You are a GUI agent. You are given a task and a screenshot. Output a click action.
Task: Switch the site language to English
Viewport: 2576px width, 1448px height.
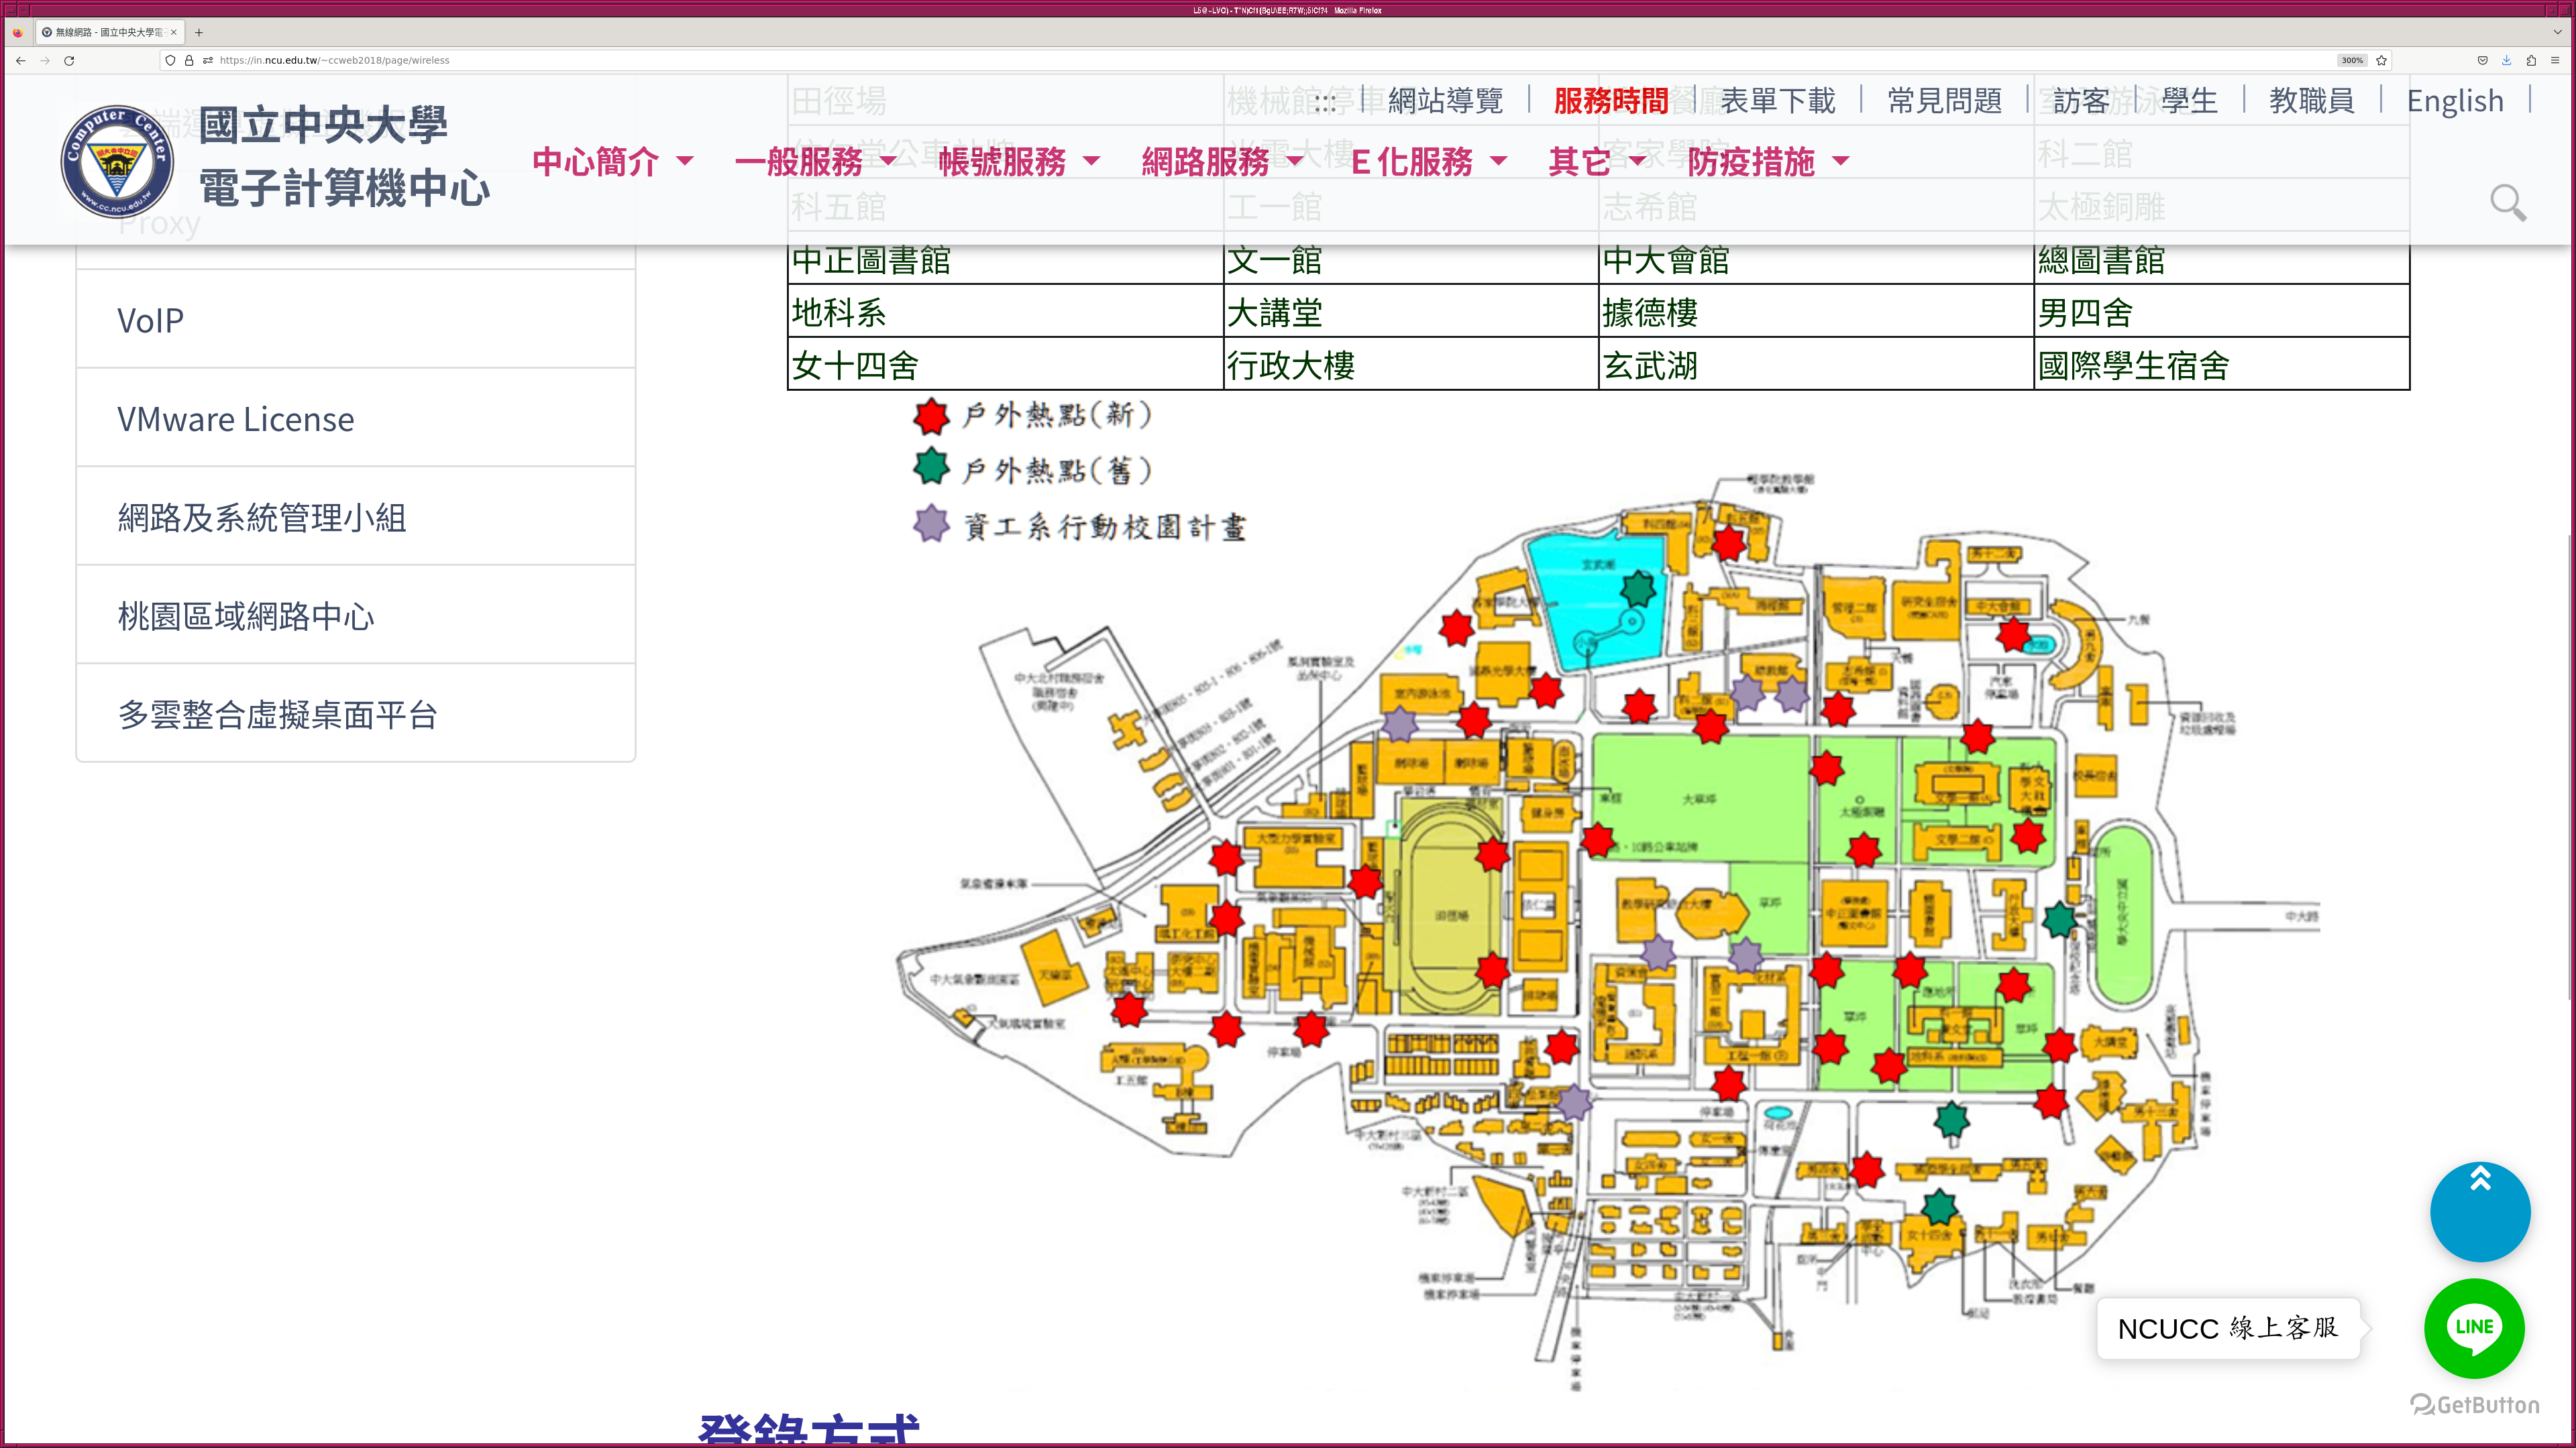tap(2454, 100)
